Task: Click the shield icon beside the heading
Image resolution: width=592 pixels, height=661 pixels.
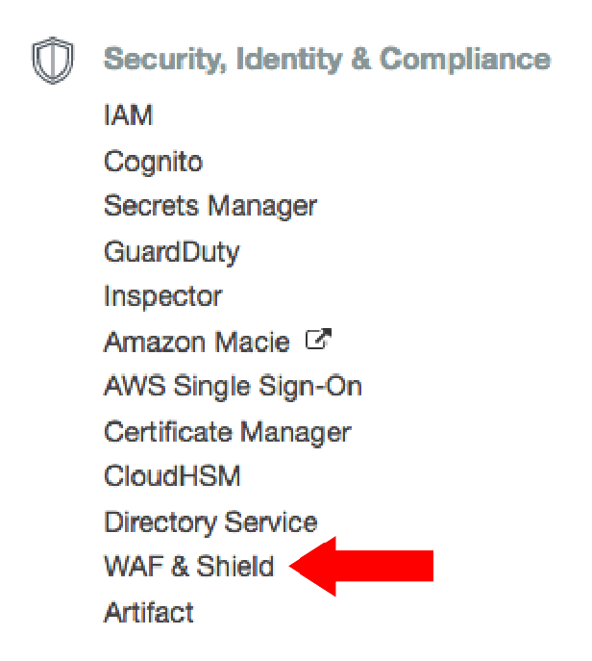Action: [x=53, y=60]
